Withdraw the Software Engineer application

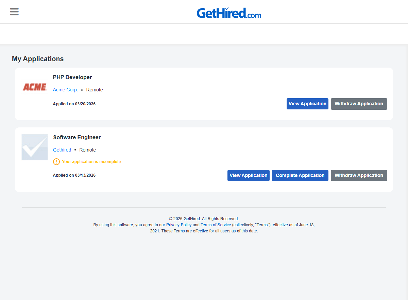pyautogui.click(x=359, y=176)
